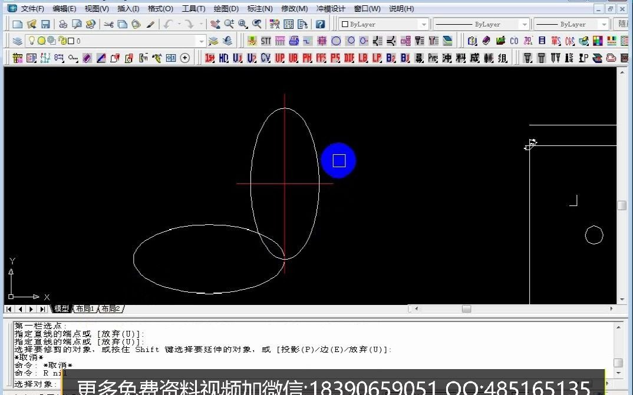Toggle the light bulb to turn layer 0 off
Image resolution: width=633 pixels, height=395 pixels.
31,40
